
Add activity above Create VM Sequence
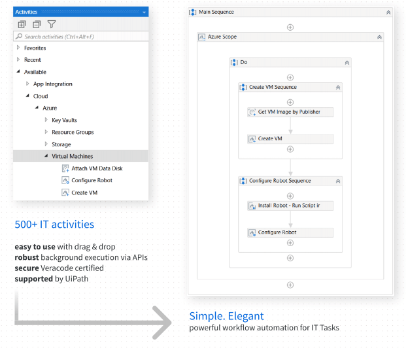point(290,78)
